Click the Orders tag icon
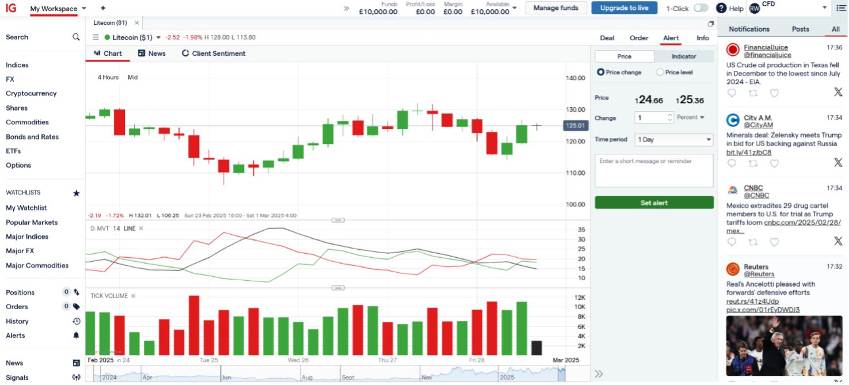This screenshot has width=849, height=385. (76, 307)
